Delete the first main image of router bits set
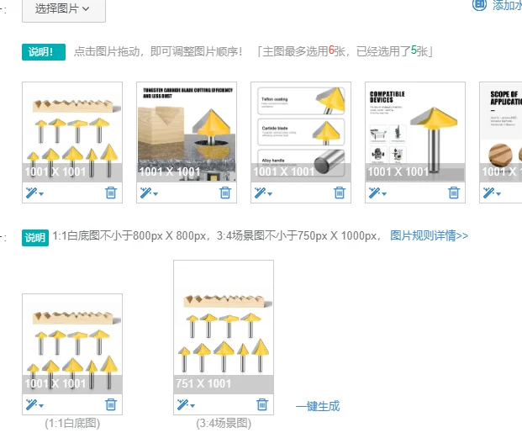The width and height of the screenshot is (522, 438). (x=111, y=193)
